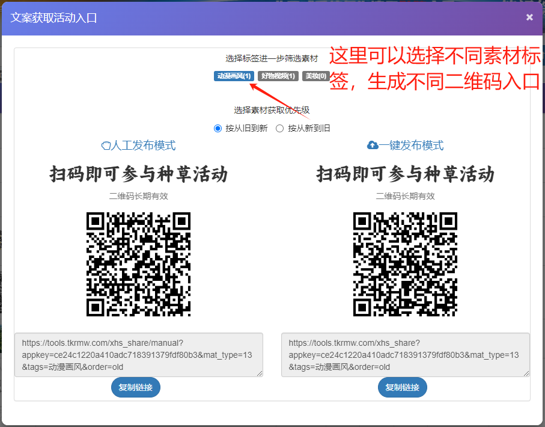Image resolution: width=545 pixels, height=427 pixels.
Task: Click 二维码长期有效 text under manual mode
Action: [139, 196]
